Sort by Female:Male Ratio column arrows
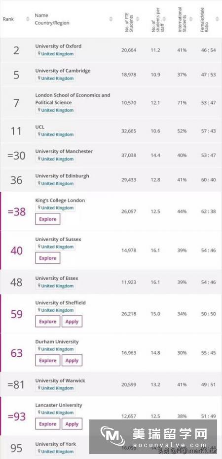This screenshot has width=222, height=459. pyautogui.click(x=217, y=19)
